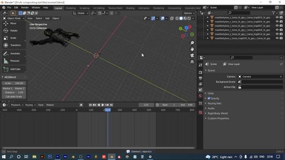285x160 pixels.
Task: Open the viewport Add menu
Action: [x=47, y=18]
